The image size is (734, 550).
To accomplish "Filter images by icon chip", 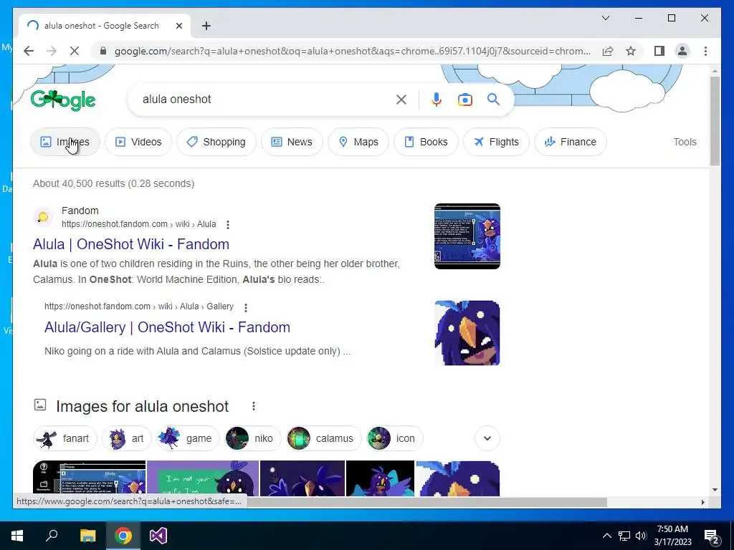I will click(x=395, y=438).
